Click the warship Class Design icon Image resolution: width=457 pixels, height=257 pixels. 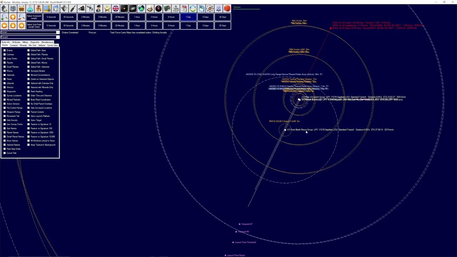tap(64, 8)
